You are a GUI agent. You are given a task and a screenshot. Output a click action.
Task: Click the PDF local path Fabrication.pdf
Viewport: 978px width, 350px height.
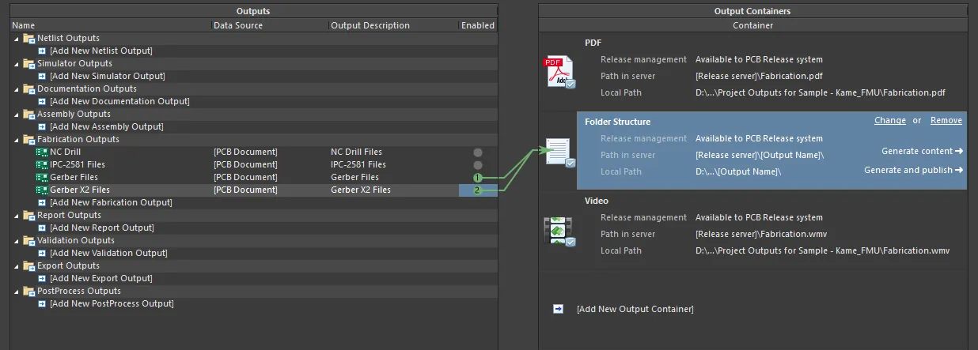821,92
